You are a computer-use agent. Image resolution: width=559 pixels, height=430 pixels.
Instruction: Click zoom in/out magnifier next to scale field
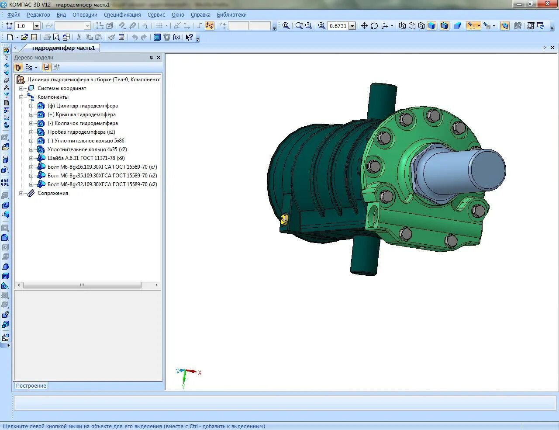tap(322, 26)
